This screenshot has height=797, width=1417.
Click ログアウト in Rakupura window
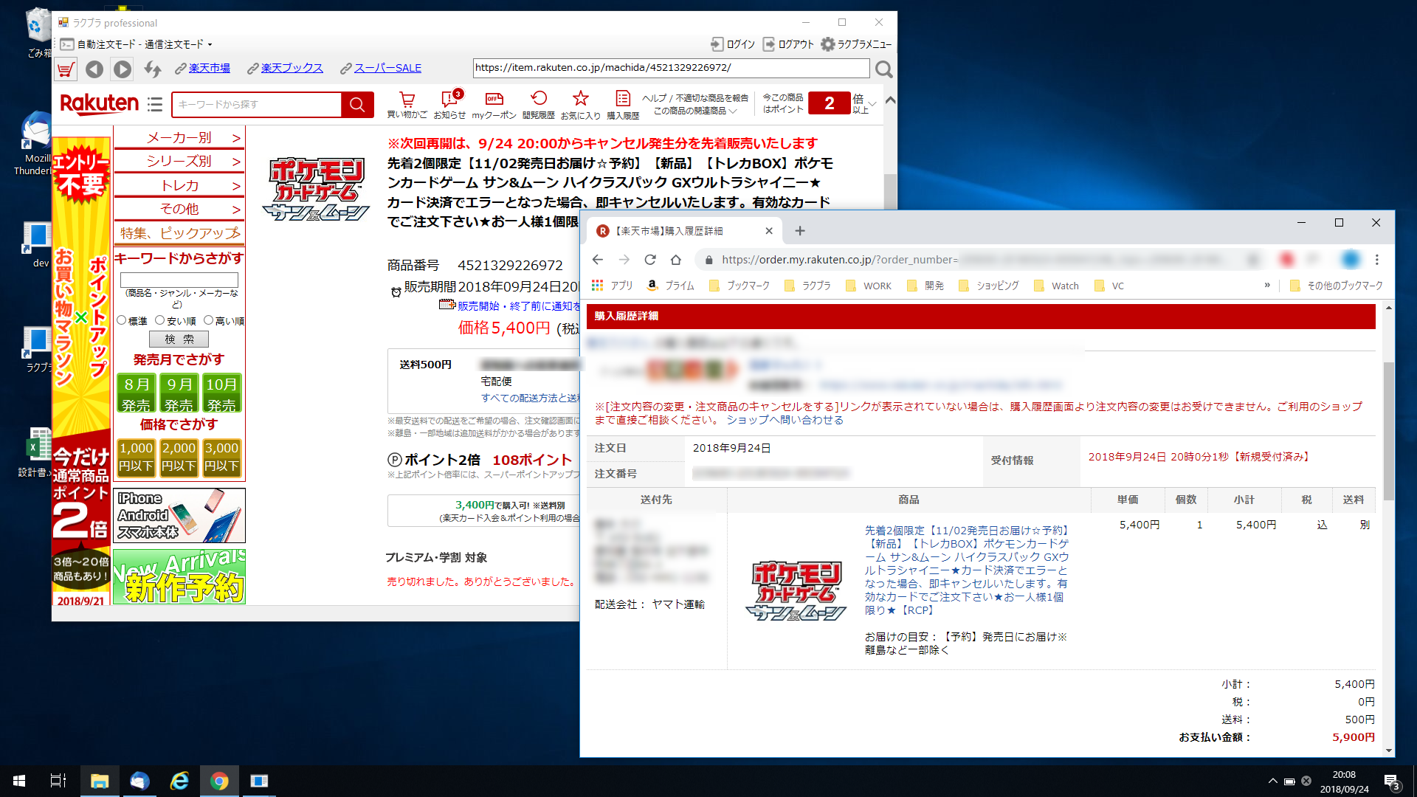click(788, 44)
